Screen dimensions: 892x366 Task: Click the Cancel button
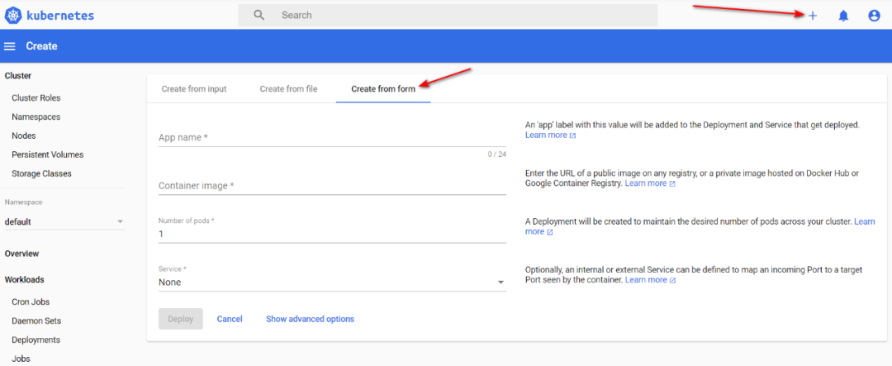pos(230,319)
